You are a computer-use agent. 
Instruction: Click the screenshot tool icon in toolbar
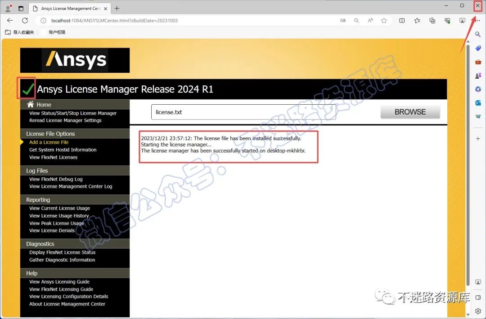point(462,20)
